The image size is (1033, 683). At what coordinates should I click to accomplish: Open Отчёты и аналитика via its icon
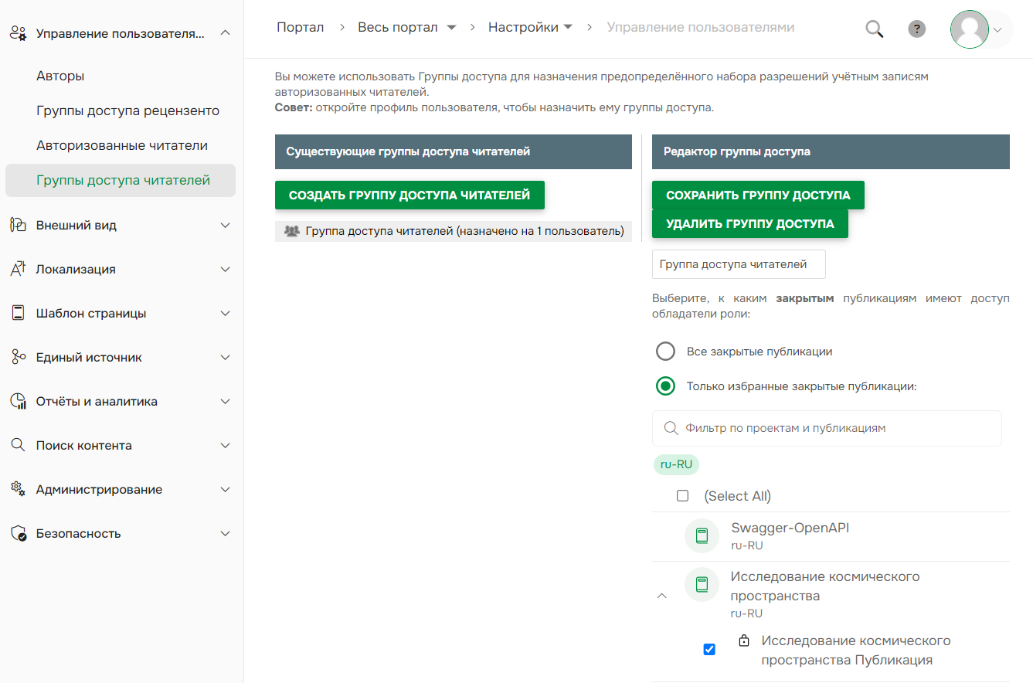click(18, 400)
